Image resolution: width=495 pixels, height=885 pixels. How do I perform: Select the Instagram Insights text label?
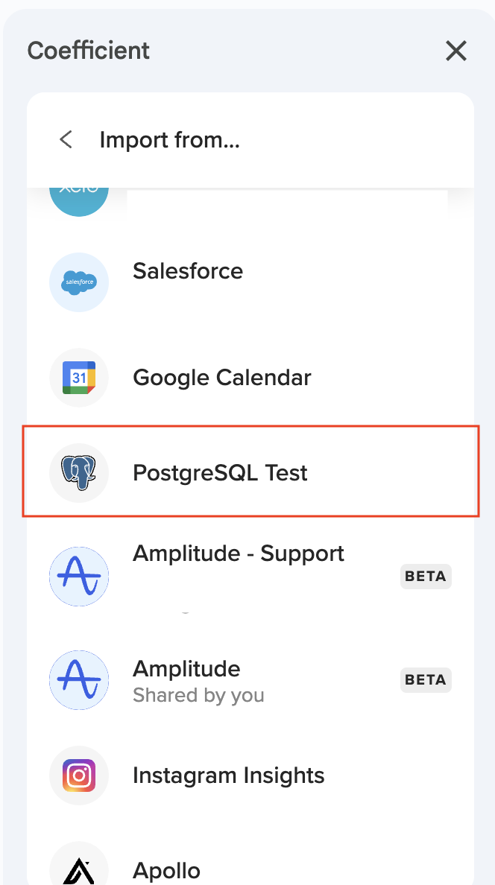tap(228, 775)
